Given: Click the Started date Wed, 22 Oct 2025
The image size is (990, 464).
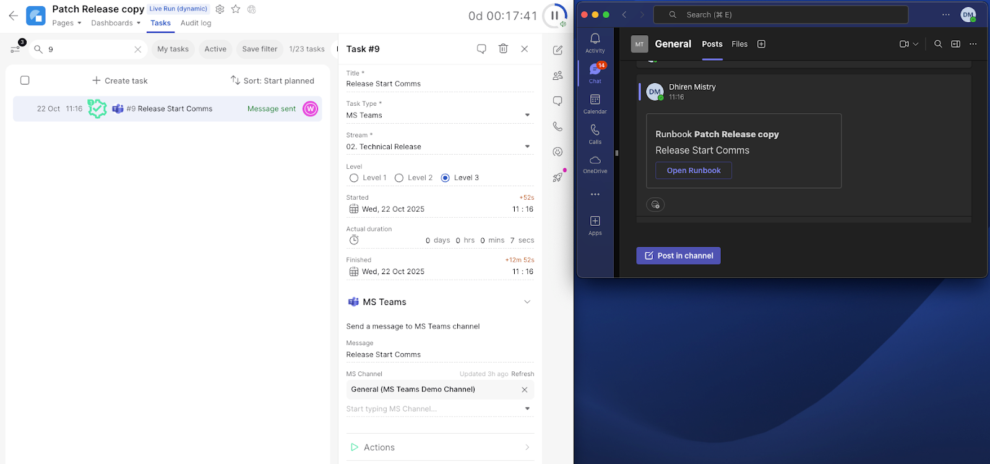Looking at the screenshot, I should pyautogui.click(x=394, y=209).
